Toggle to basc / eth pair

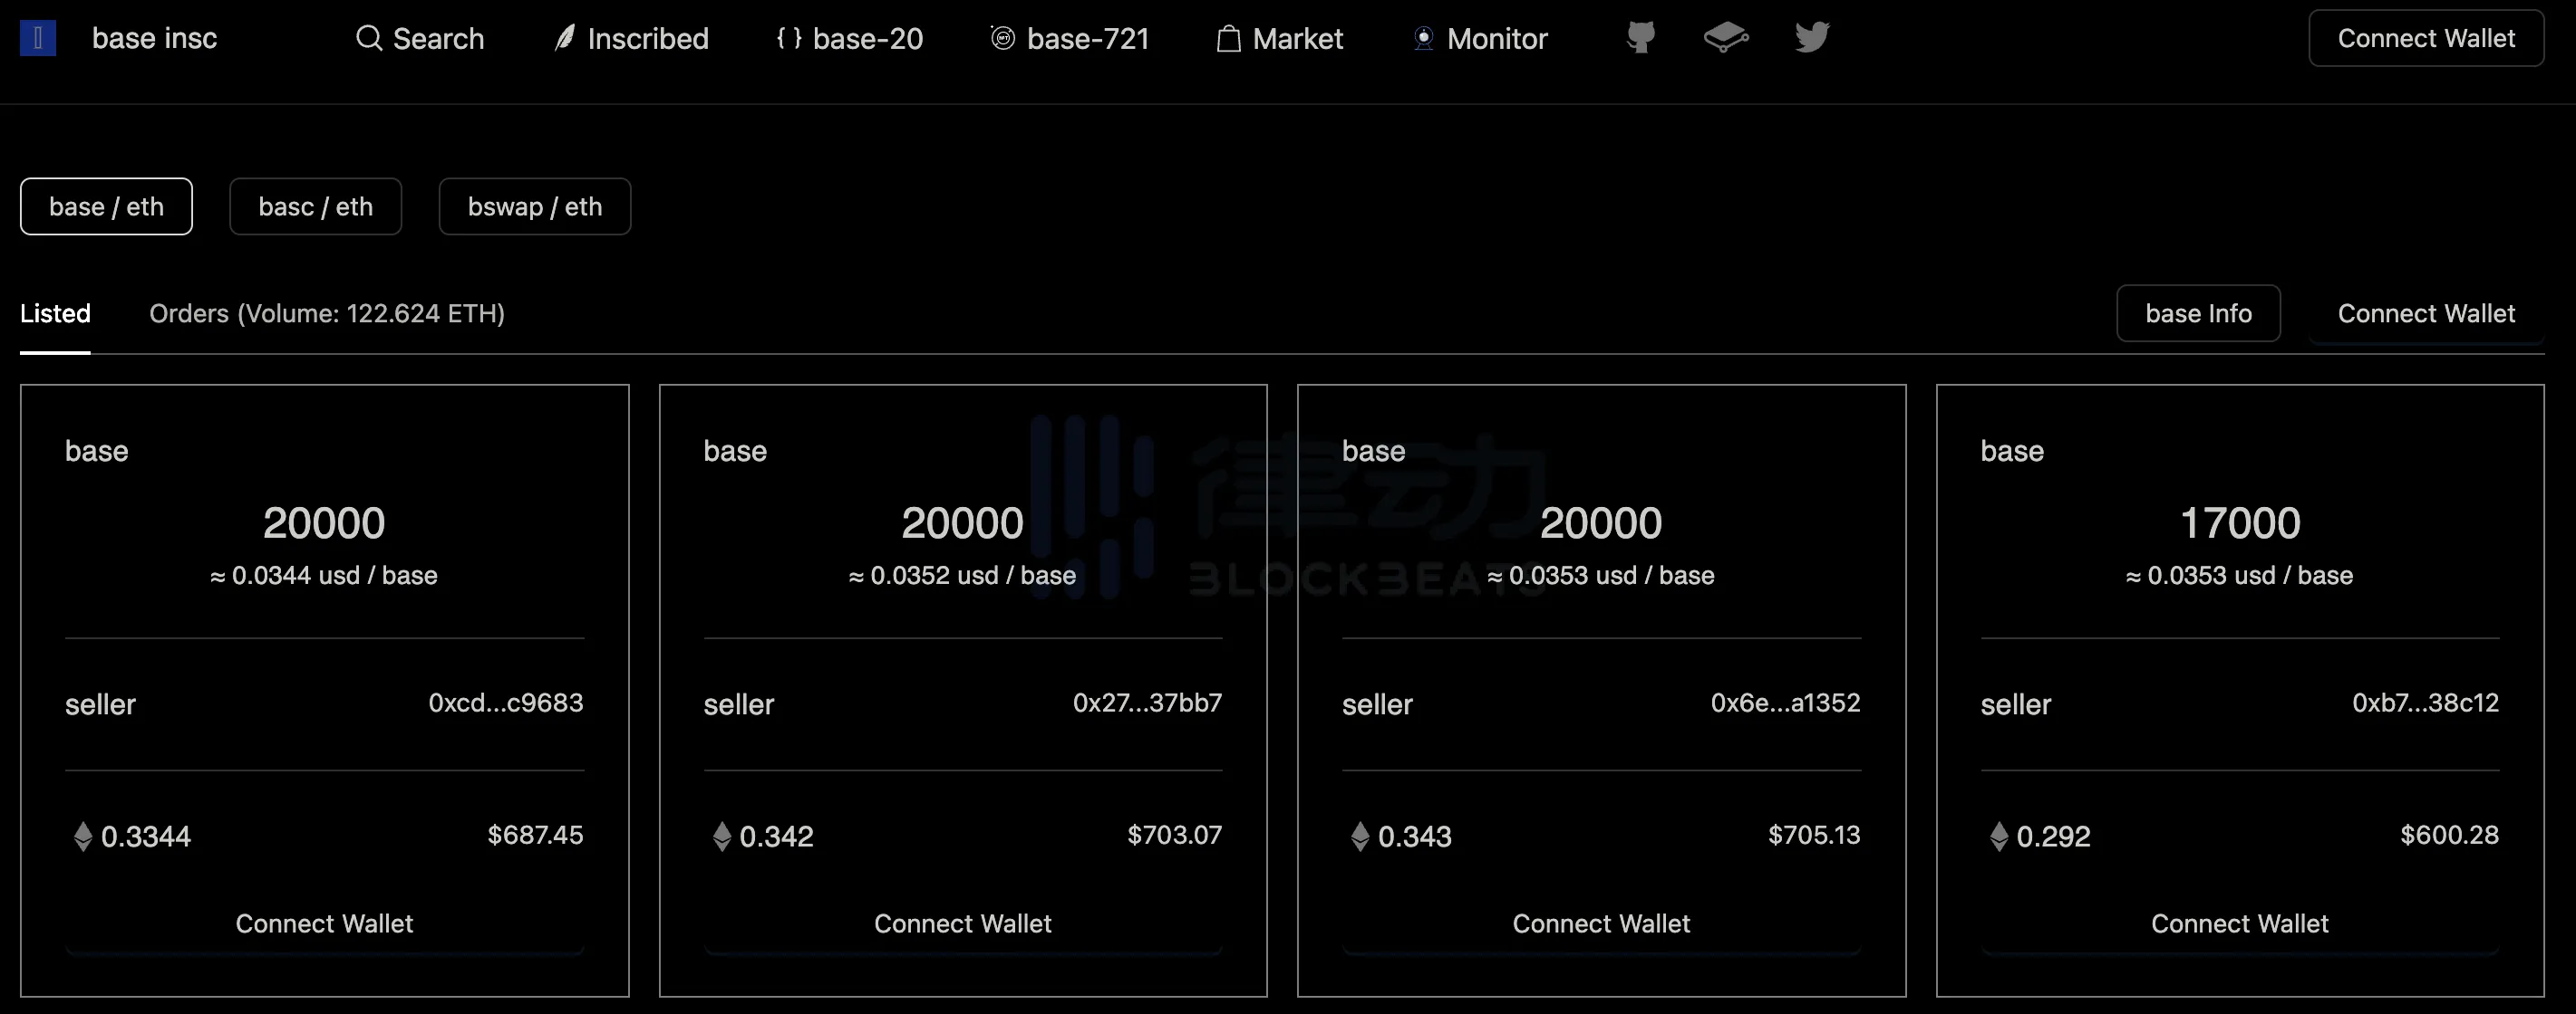315,206
